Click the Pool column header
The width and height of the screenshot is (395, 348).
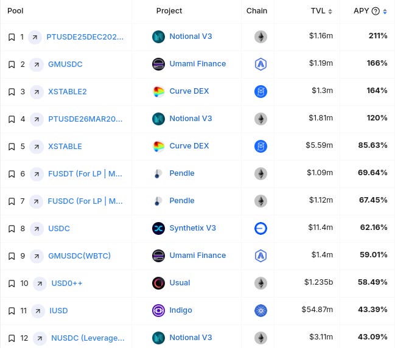pyautogui.click(x=15, y=11)
